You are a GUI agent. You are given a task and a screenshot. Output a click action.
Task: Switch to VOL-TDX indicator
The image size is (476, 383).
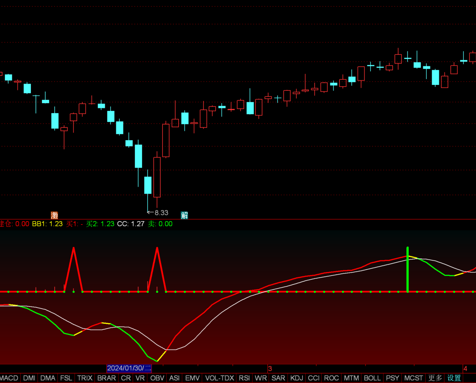pyautogui.click(x=219, y=378)
